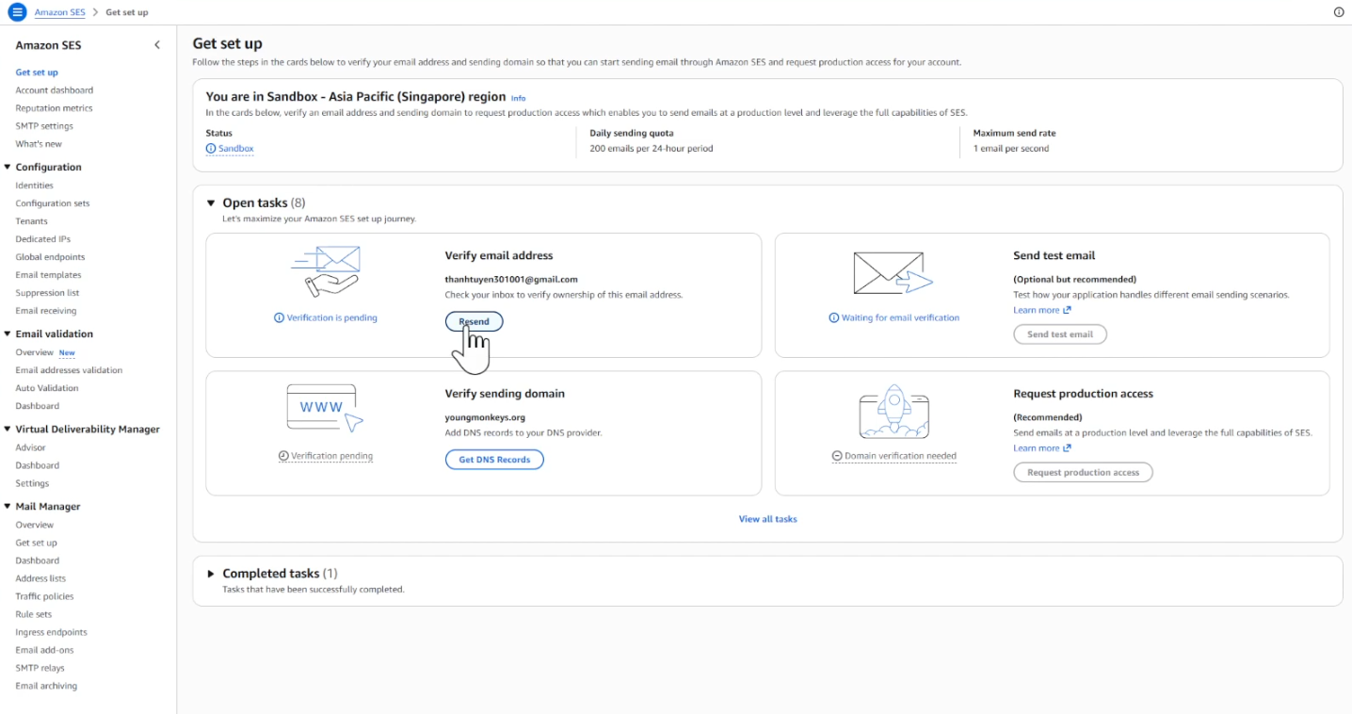Viewport: 1352px width, 714px height.
Task: Expand the Completed tasks section
Action: click(211, 574)
